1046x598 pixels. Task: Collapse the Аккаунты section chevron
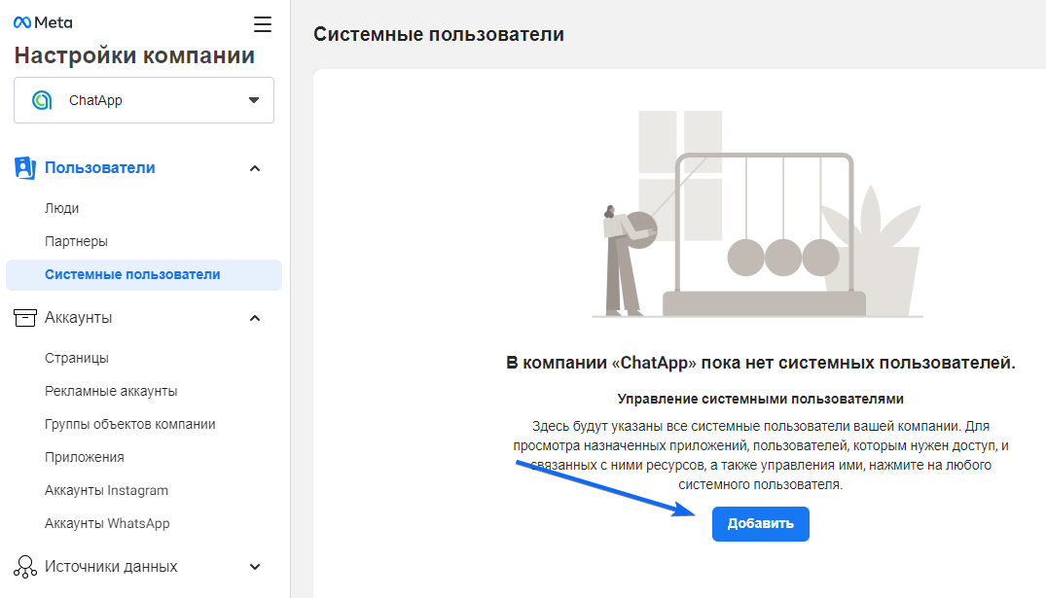254,318
